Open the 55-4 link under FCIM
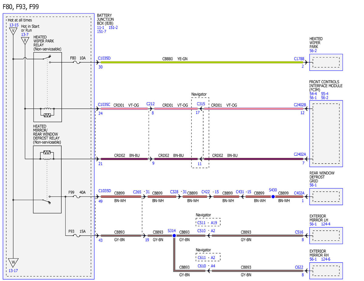The width and height of the screenshot is (364, 281). coord(325,94)
